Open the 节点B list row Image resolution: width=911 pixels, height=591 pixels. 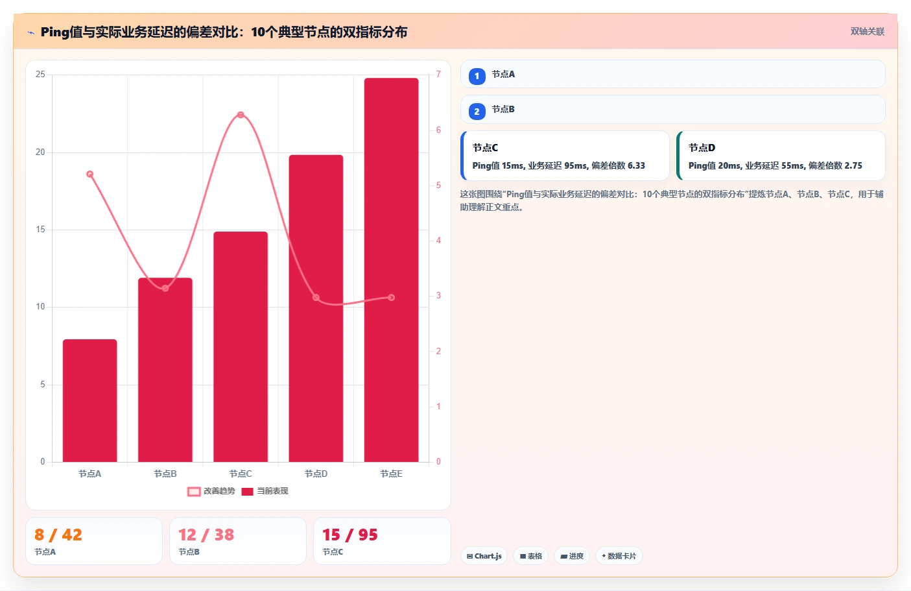coord(672,109)
